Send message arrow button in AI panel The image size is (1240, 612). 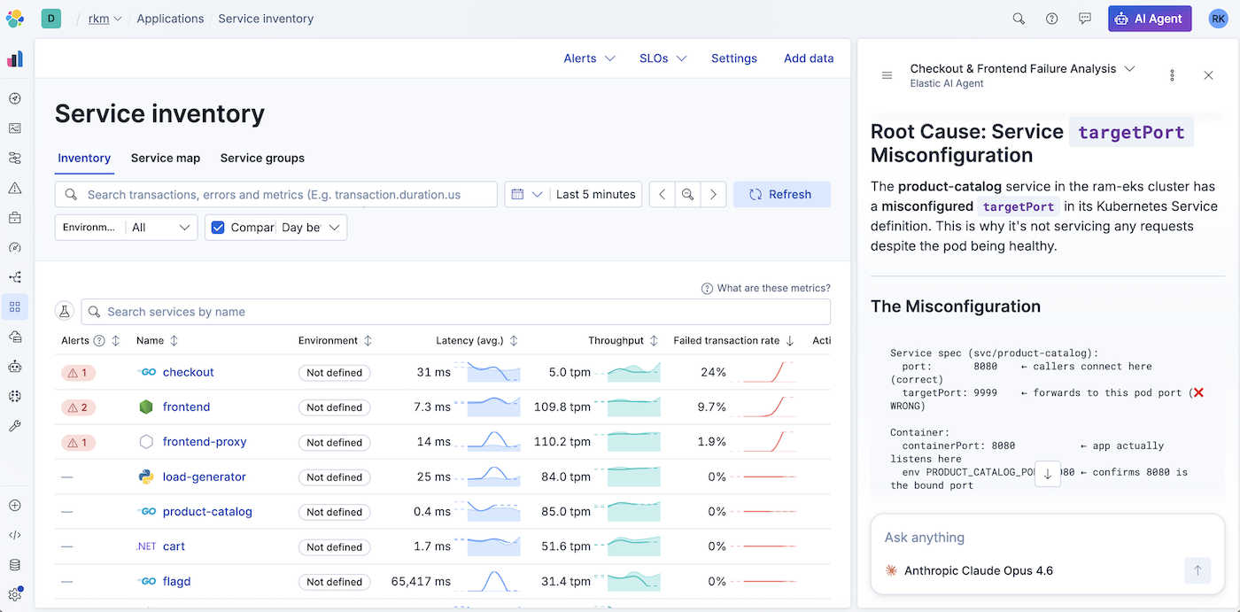coord(1197,571)
